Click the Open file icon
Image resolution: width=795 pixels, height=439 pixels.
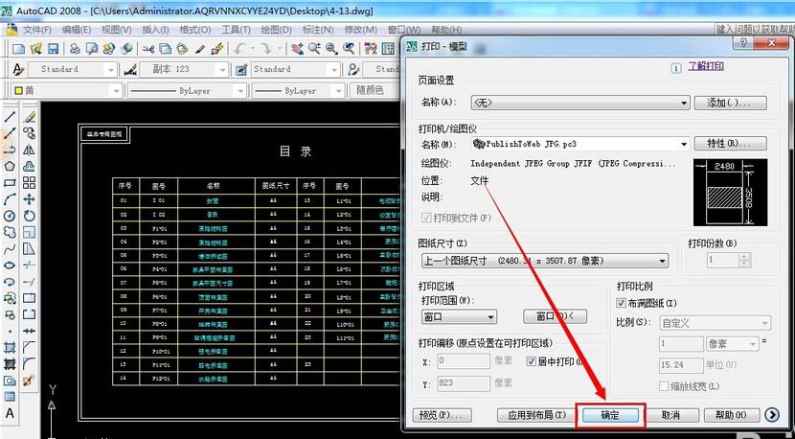click(35, 49)
